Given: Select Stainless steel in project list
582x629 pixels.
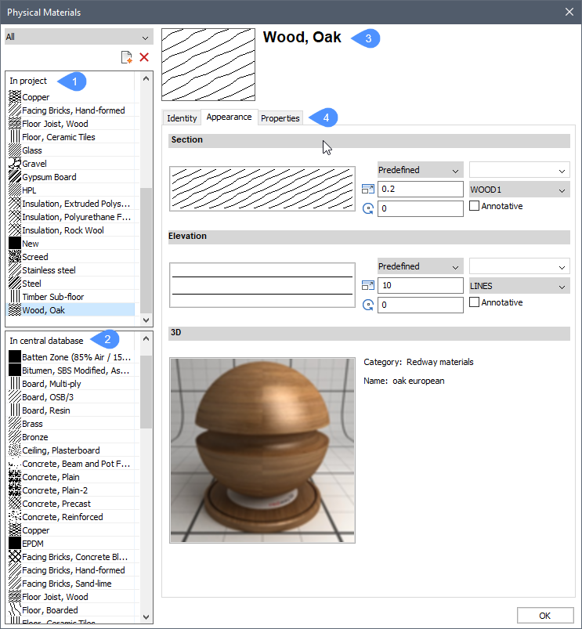Looking at the screenshot, I should (49, 270).
